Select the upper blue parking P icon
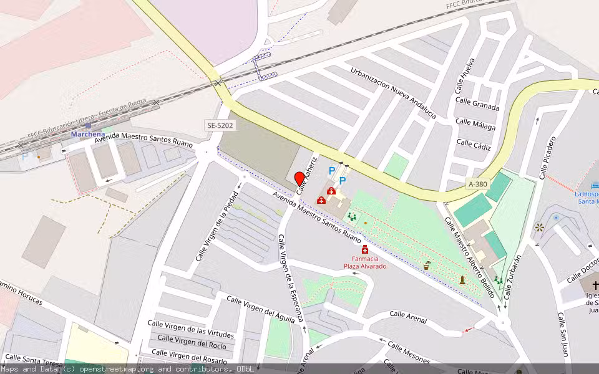This screenshot has width=599, height=374. (331, 170)
